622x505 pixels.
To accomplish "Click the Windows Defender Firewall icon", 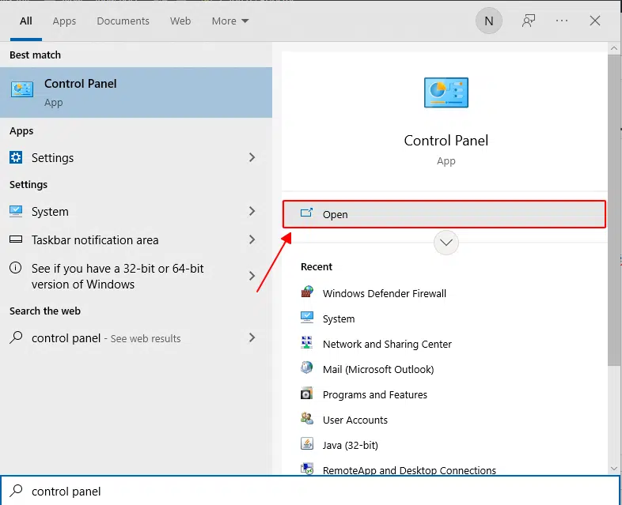I will point(307,293).
